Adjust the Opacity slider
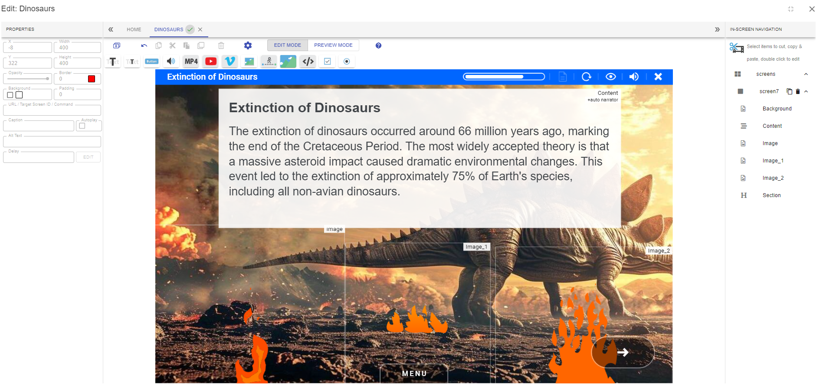Screen dimensions: 823x386 pos(28,79)
